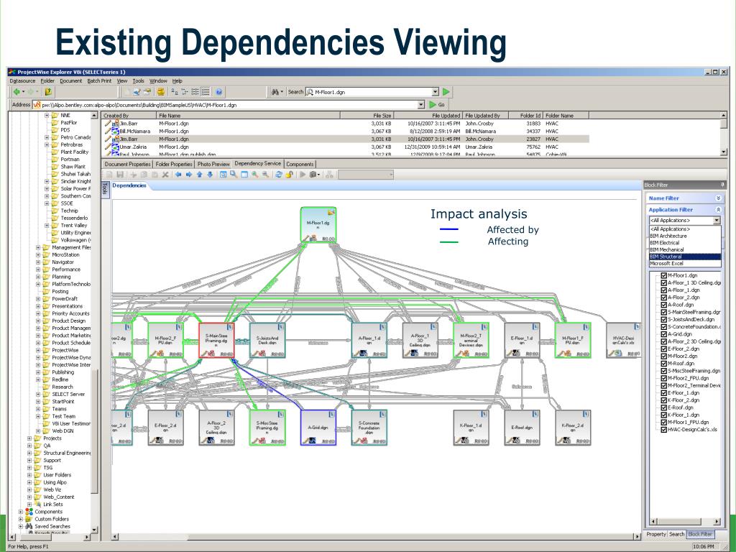The width and height of the screenshot is (736, 552).
Task: Open the Address bar dropdown arrow
Action: tap(421, 105)
